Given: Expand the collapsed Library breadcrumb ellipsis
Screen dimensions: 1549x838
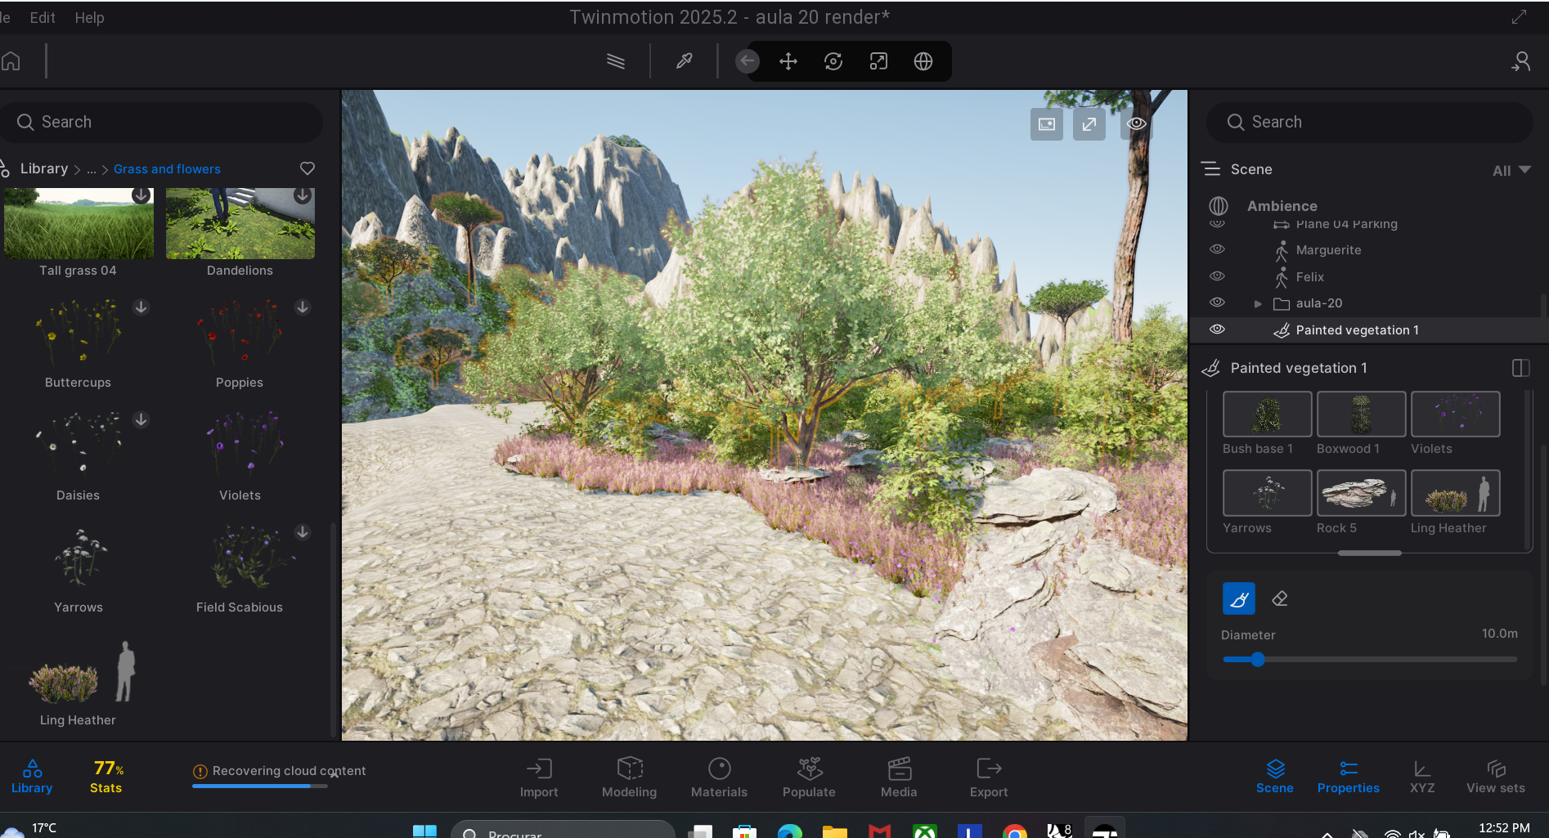Looking at the screenshot, I should (x=92, y=169).
